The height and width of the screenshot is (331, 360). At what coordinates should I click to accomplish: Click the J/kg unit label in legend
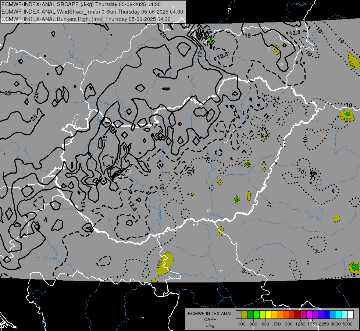coord(210,325)
